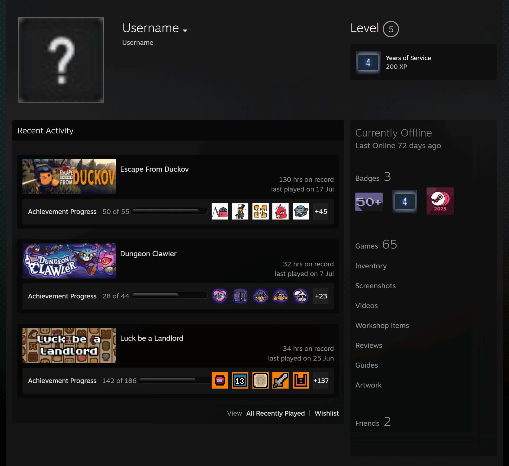Open the Screenshots link
The image size is (509, 466).
pyautogui.click(x=375, y=286)
